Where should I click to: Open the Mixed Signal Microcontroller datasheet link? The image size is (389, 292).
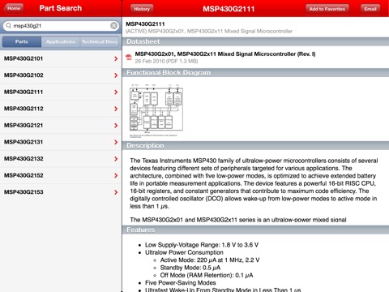point(225,54)
